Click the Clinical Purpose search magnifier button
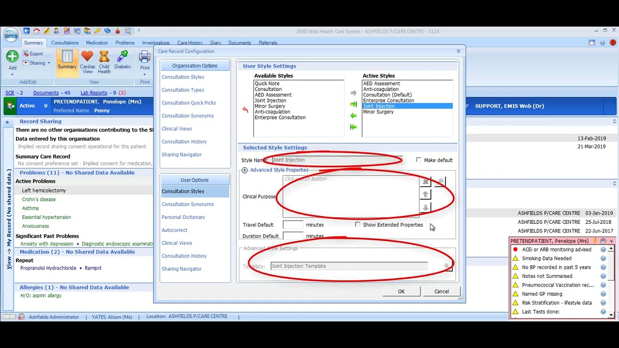 click(x=441, y=182)
